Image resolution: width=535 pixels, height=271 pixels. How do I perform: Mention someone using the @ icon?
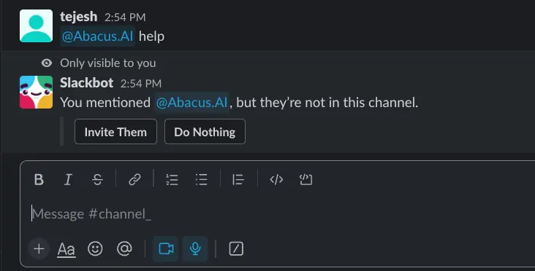124,249
